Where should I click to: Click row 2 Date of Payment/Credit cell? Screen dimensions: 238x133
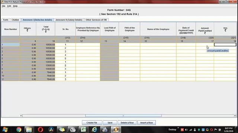(186, 48)
